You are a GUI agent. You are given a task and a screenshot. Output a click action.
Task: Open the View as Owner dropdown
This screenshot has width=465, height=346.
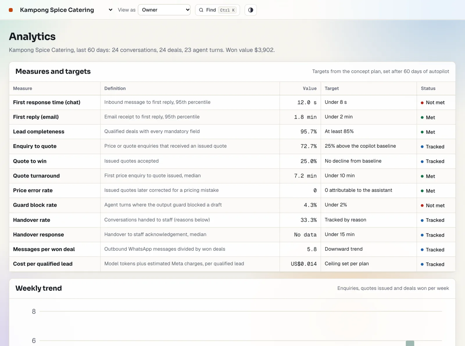[x=164, y=10]
